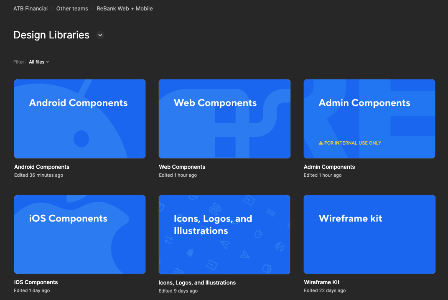The height and width of the screenshot is (300, 448).
Task: Open the Admin Components file thumbnail
Action: [369, 119]
